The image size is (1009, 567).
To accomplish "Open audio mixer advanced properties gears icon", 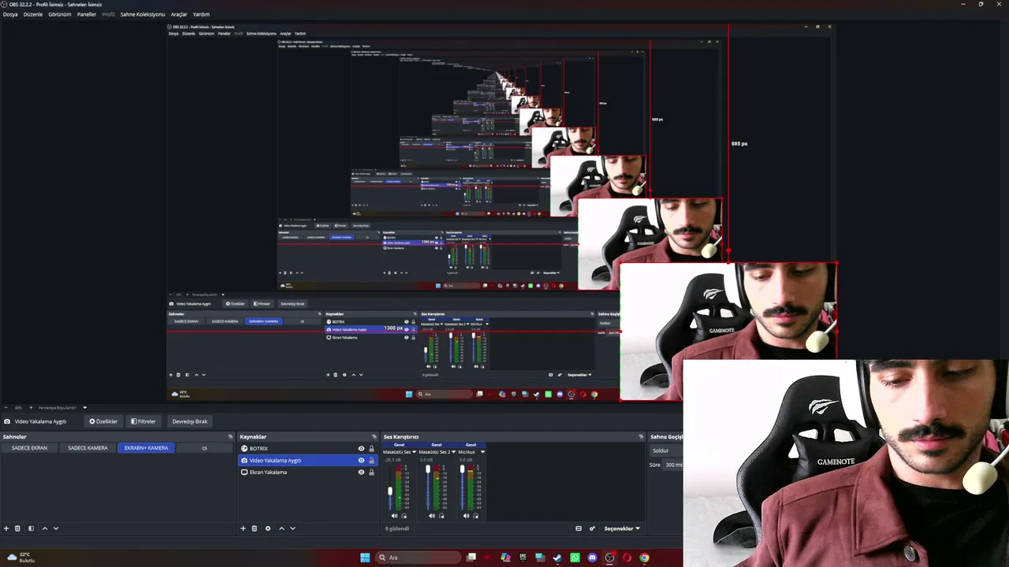I will 592,528.
